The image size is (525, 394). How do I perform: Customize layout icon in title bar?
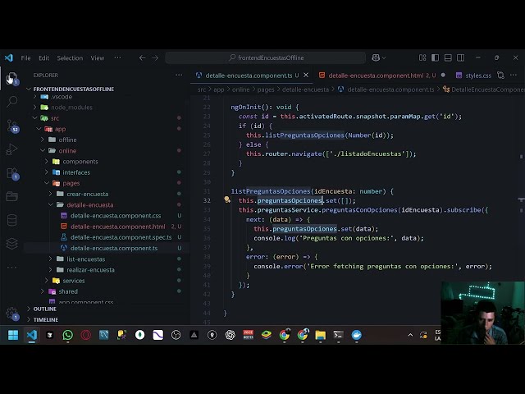point(422,57)
